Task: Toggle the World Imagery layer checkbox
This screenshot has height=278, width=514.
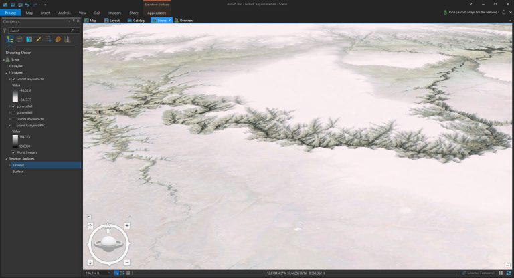Action: (x=13, y=152)
